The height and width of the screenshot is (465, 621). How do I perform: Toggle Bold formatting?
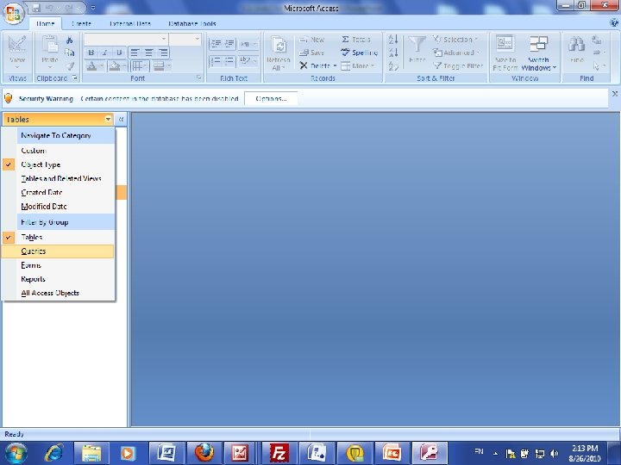click(x=91, y=53)
